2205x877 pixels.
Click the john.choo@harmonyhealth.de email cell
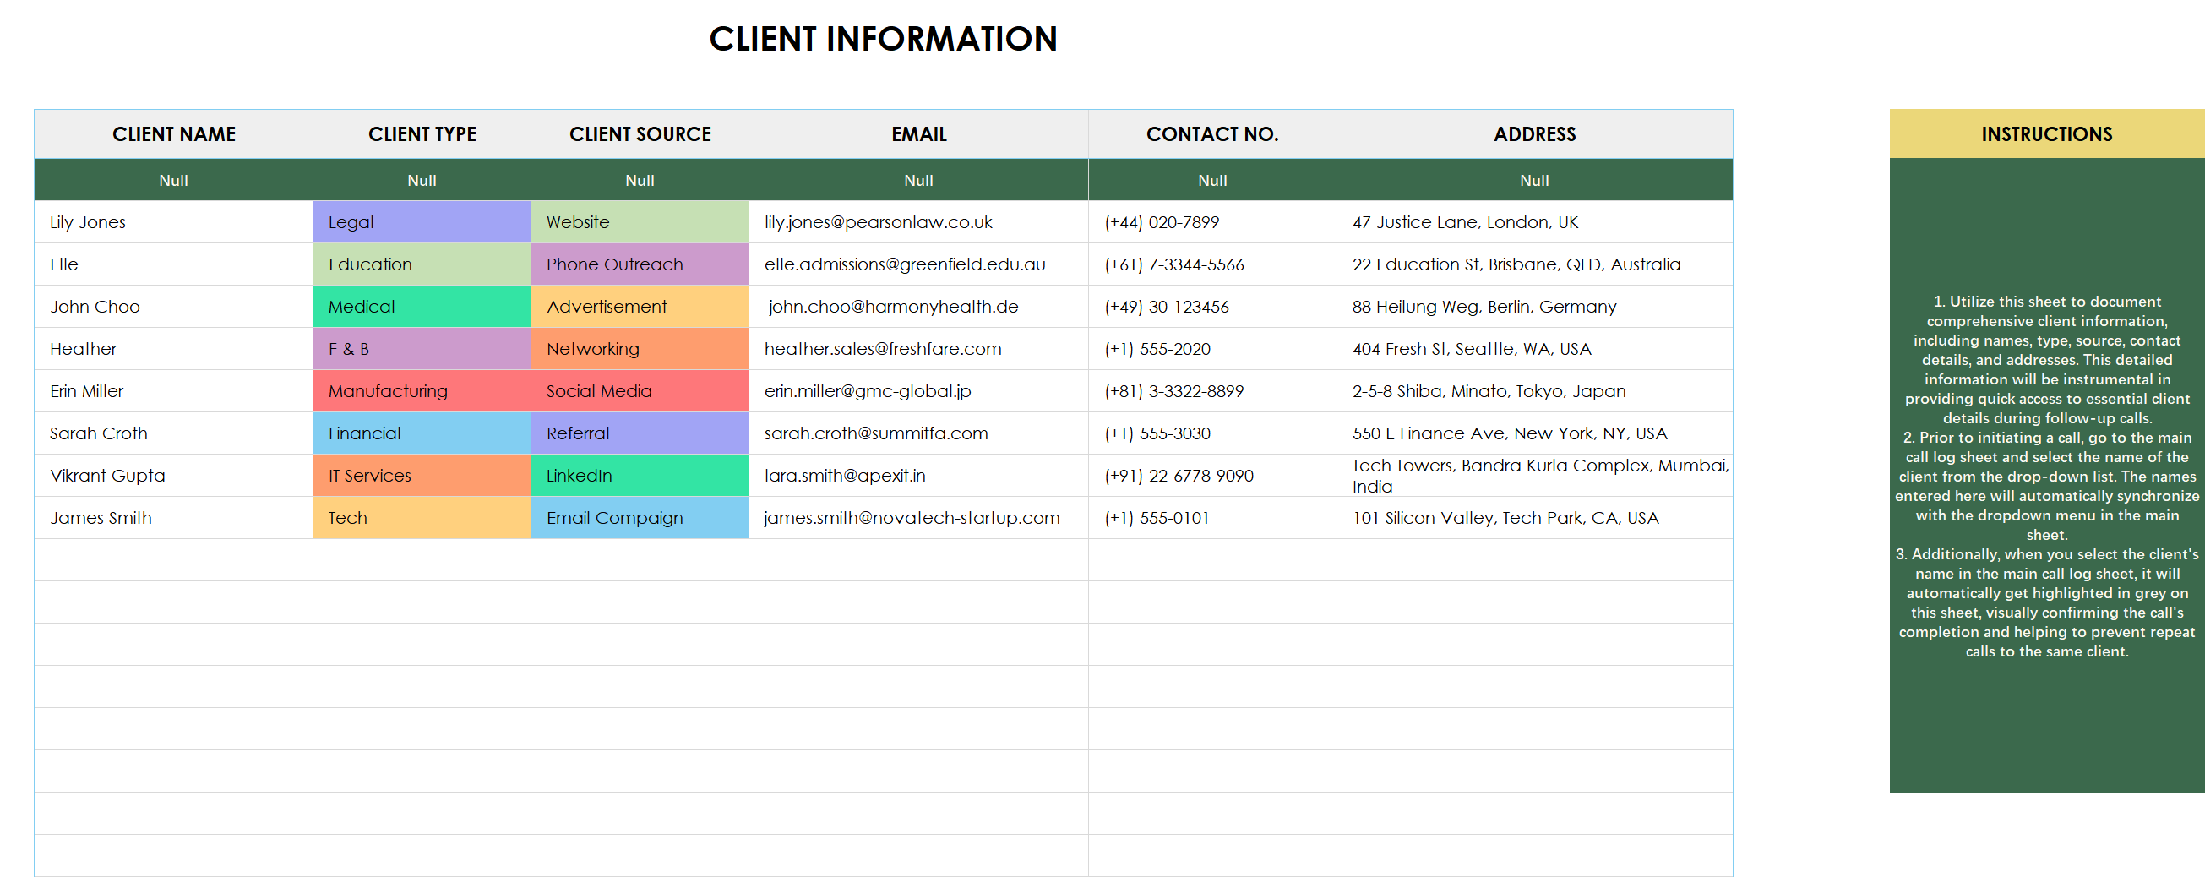(x=918, y=307)
